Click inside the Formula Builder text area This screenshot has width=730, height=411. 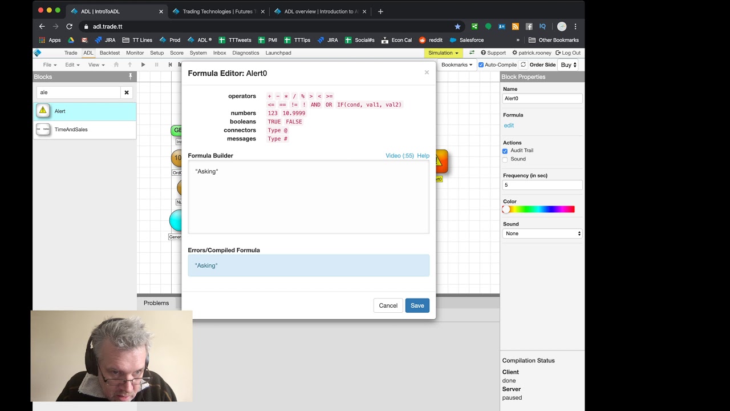pyautogui.click(x=309, y=197)
